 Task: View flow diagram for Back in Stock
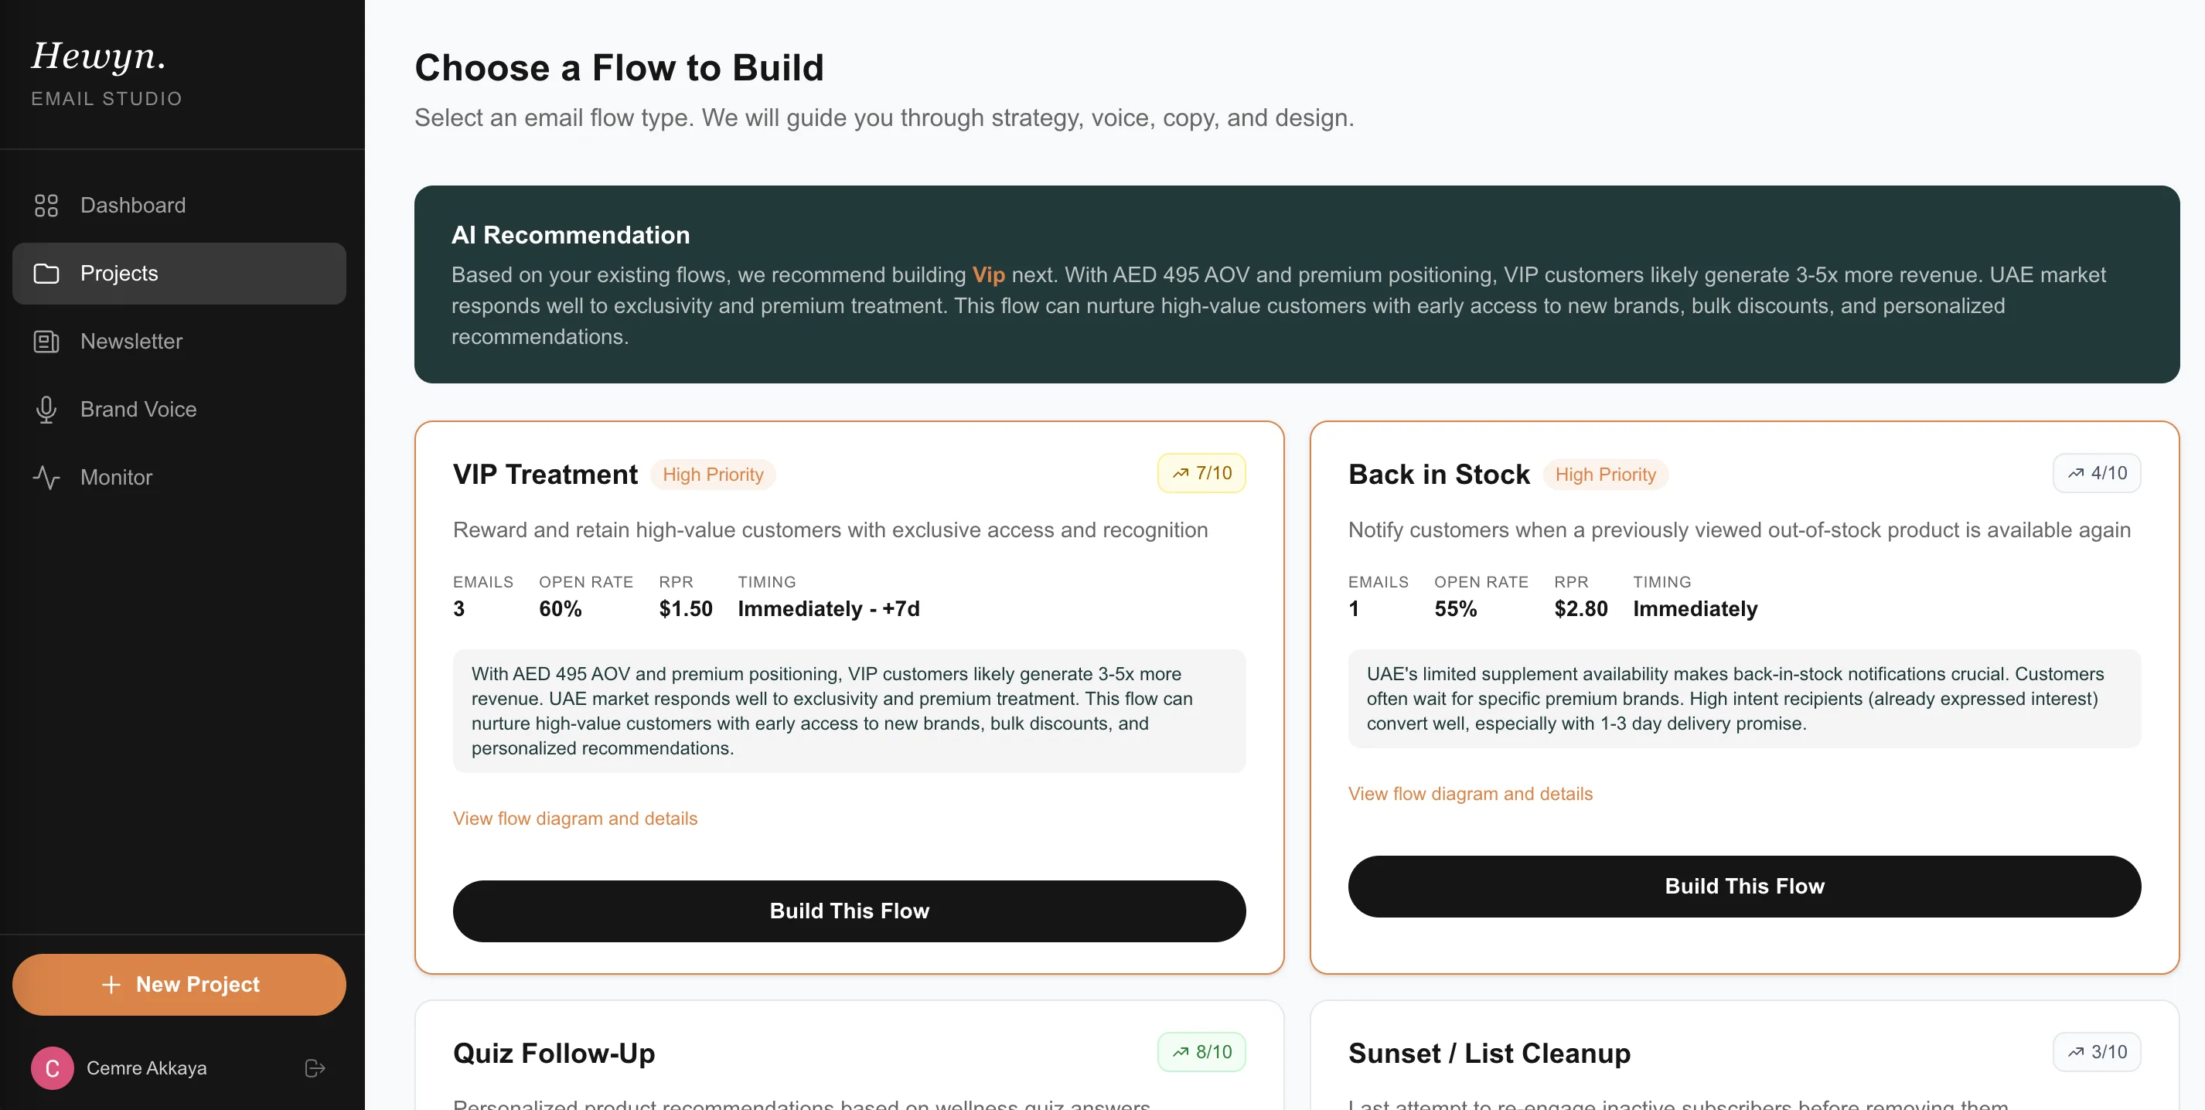click(1471, 793)
